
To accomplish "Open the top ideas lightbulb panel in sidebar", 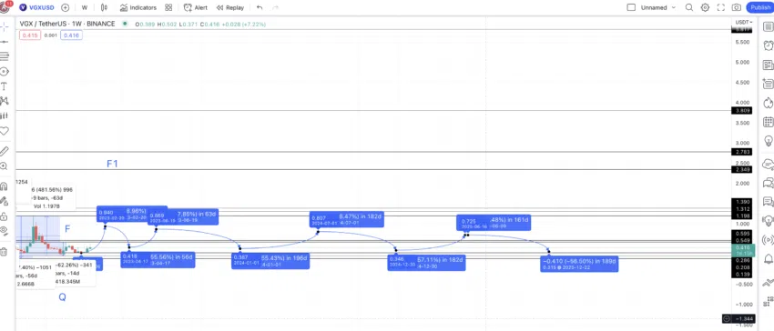I will coord(768,141).
